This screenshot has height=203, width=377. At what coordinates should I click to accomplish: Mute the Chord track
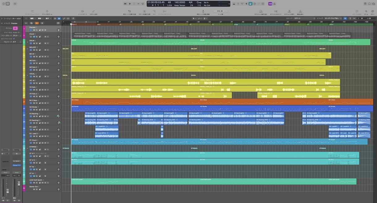tap(34, 37)
